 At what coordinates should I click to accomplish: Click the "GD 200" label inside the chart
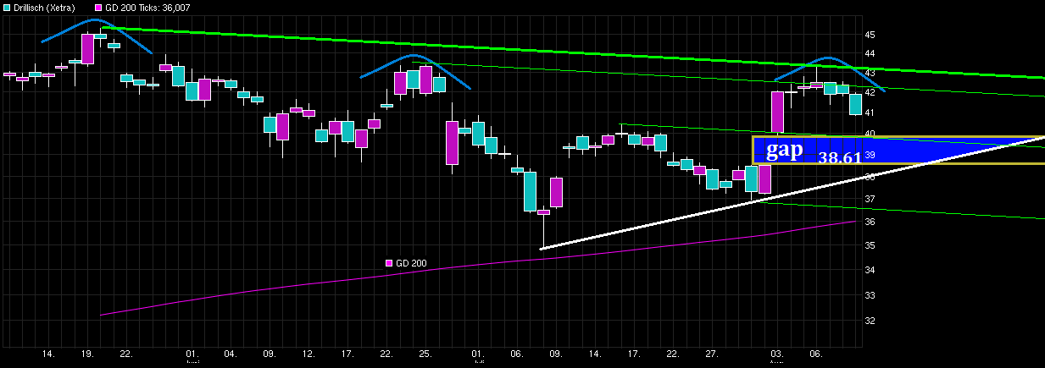pyautogui.click(x=412, y=263)
